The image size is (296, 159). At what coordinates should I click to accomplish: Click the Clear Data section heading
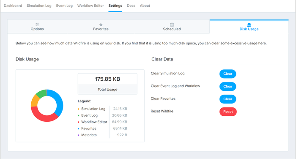click(x=162, y=59)
